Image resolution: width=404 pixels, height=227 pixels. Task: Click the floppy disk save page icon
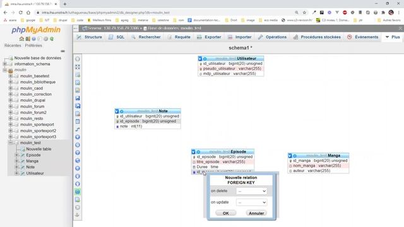click(78, 98)
